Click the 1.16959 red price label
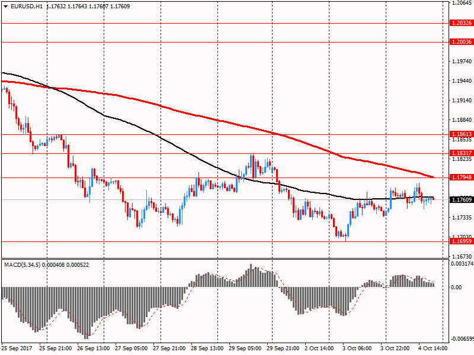 tap(462, 241)
